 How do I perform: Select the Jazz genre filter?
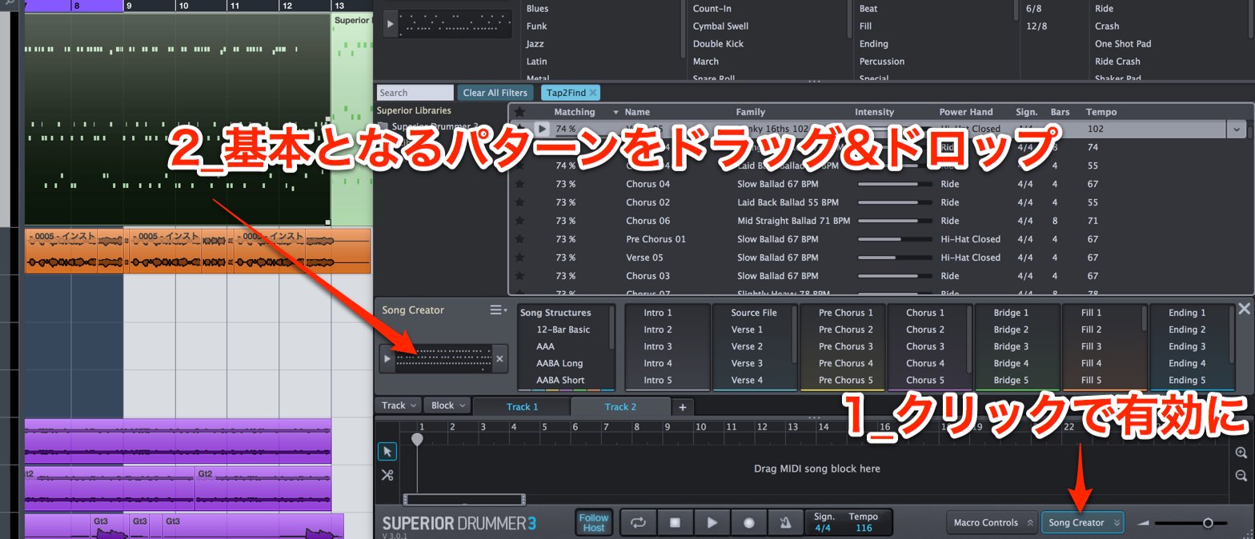[535, 44]
